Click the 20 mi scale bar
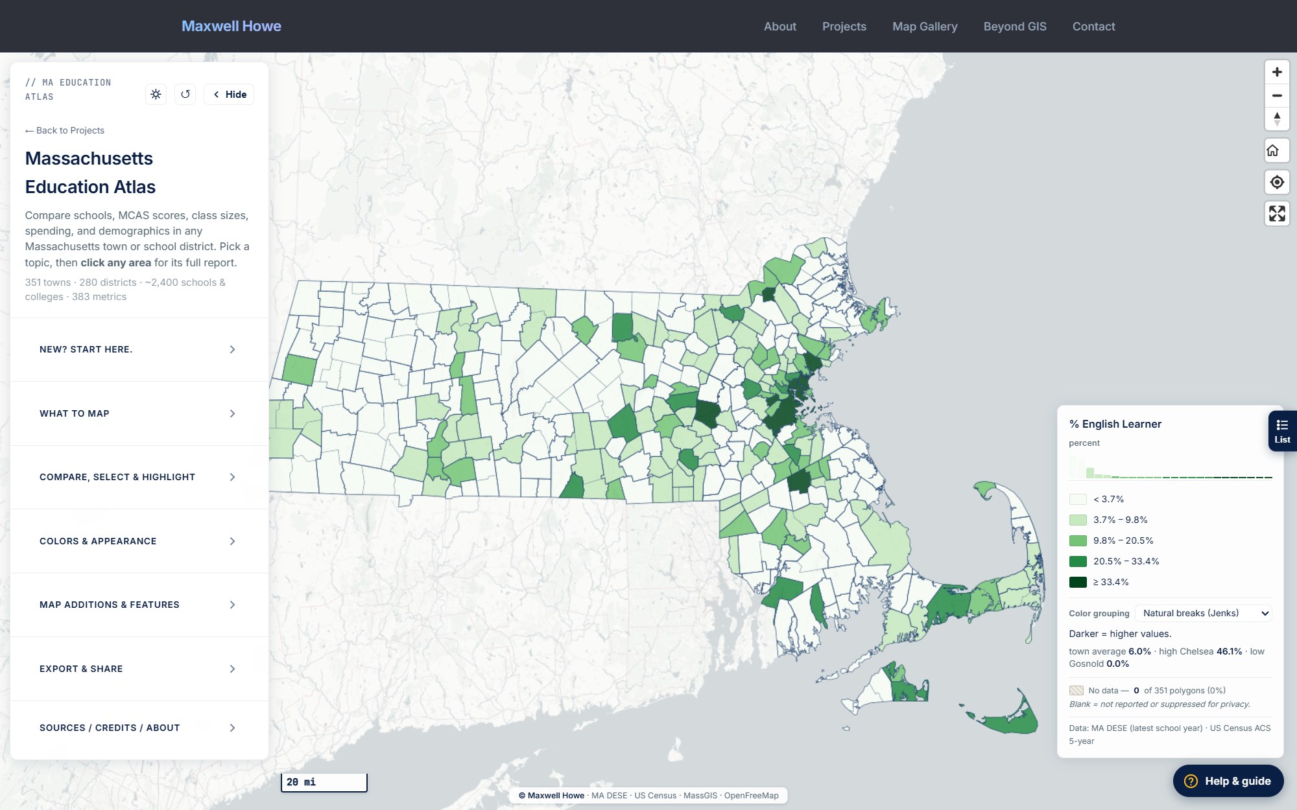 pos(324,782)
